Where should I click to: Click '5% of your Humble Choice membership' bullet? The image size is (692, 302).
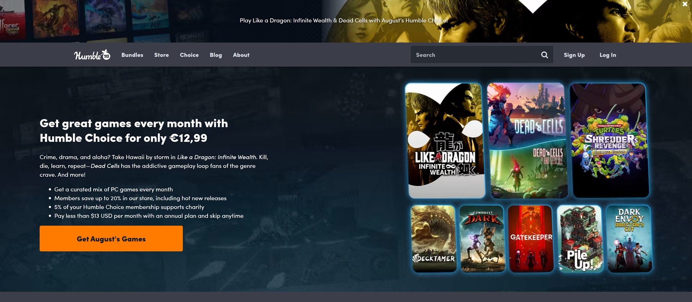tap(129, 207)
